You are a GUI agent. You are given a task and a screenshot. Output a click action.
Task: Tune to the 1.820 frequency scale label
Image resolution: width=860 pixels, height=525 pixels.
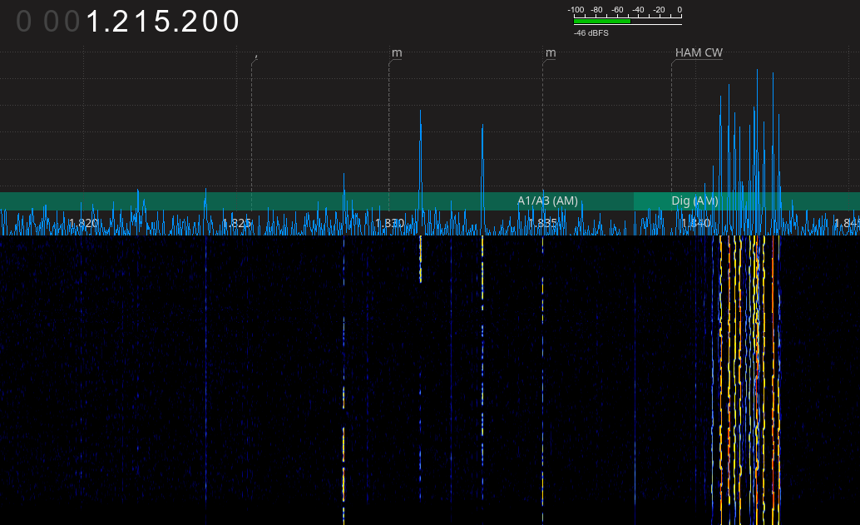click(x=83, y=223)
